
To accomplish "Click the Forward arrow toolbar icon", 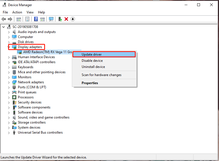I will (10, 19).
